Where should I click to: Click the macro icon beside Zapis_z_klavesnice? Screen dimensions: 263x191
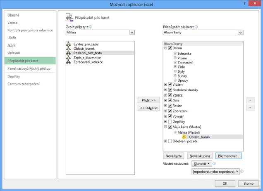point(68,57)
